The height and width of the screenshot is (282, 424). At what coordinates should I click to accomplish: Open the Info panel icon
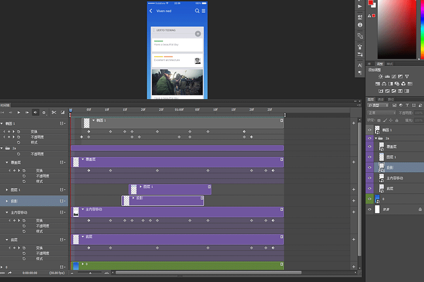(360, 25)
